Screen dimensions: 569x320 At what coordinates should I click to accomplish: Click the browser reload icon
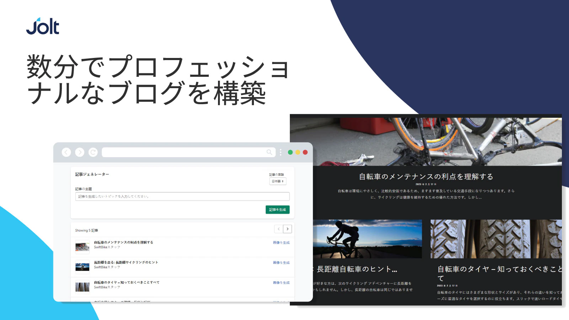(93, 152)
